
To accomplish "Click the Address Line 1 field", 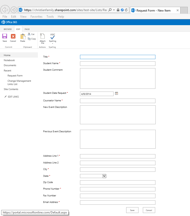I will pyautogui.click(x=118, y=156).
